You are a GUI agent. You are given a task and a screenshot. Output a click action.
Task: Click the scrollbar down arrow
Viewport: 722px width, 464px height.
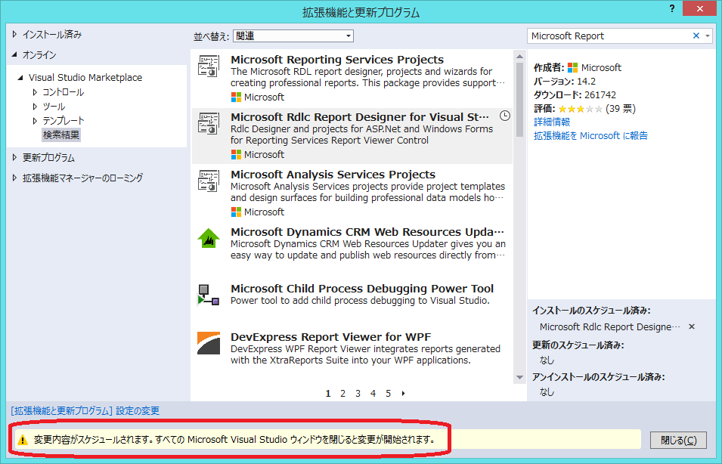click(x=520, y=377)
